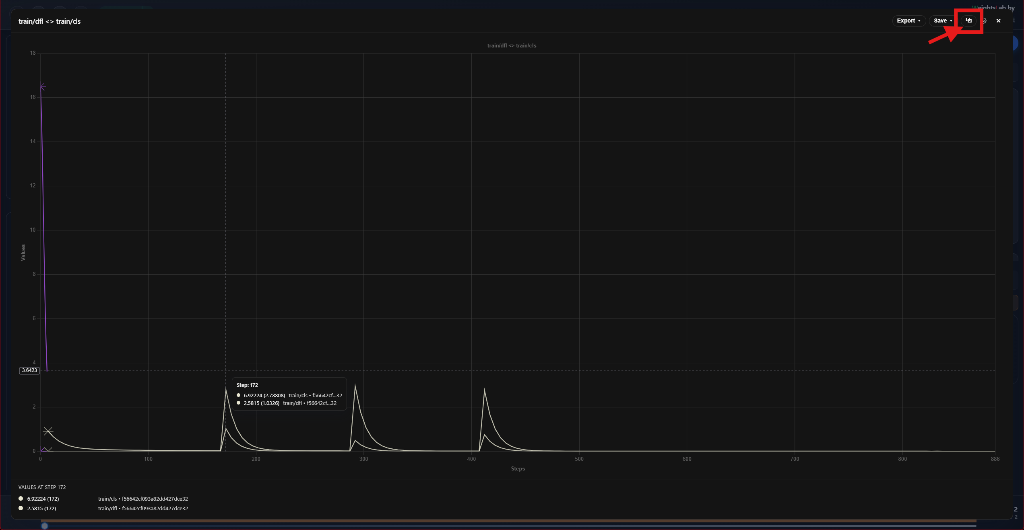Click the 3.6423 y-axis value badge
Image resolution: width=1024 pixels, height=530 pixels.
[x=29, y=370]
